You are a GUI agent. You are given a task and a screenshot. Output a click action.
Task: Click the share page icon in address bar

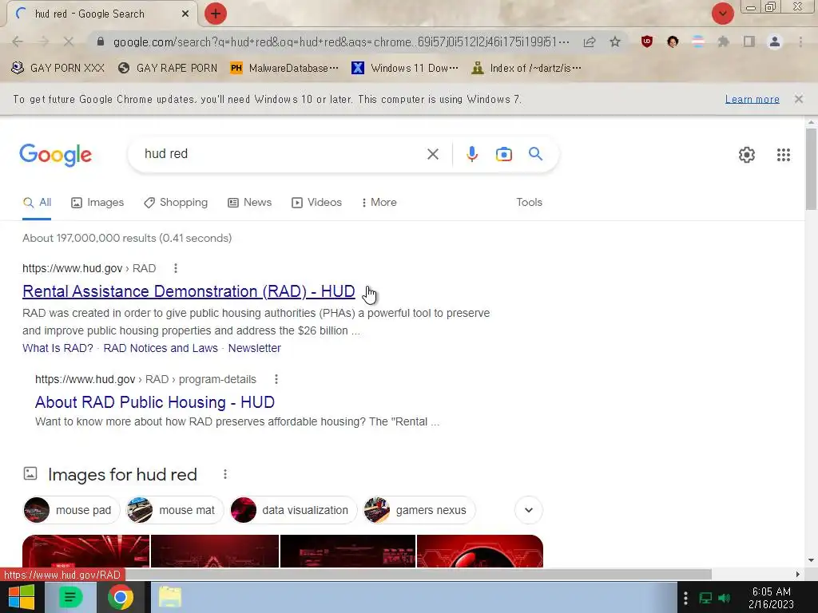click(590, 42)
